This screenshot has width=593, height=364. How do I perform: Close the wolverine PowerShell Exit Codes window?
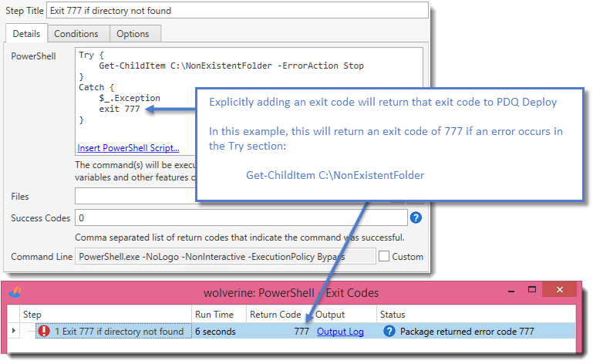pos(559,290)
